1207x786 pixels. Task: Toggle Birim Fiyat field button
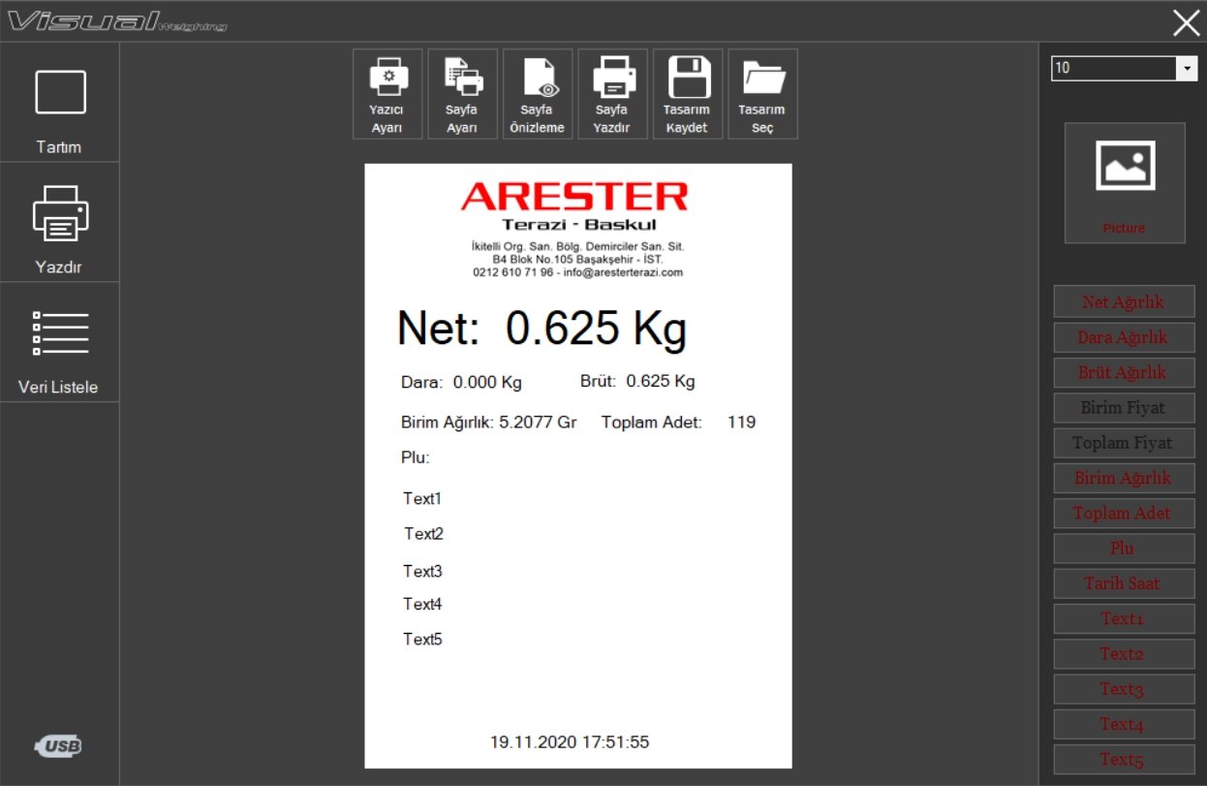[x=1124, y=408]
